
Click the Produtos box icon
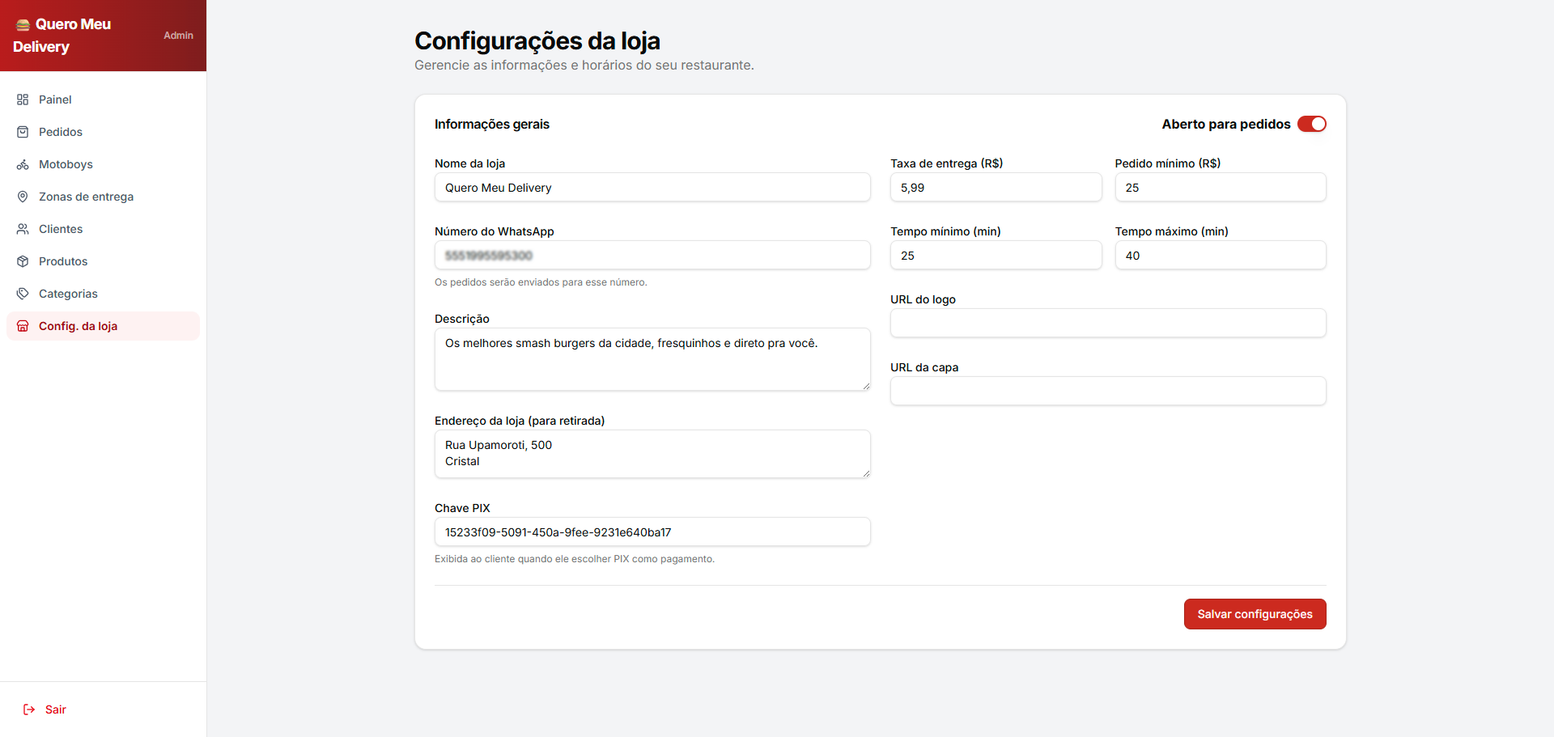coord(22,260)
